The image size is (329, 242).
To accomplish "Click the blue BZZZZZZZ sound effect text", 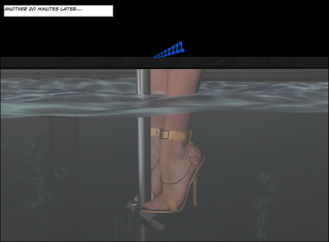I will [x=169, y=50].
